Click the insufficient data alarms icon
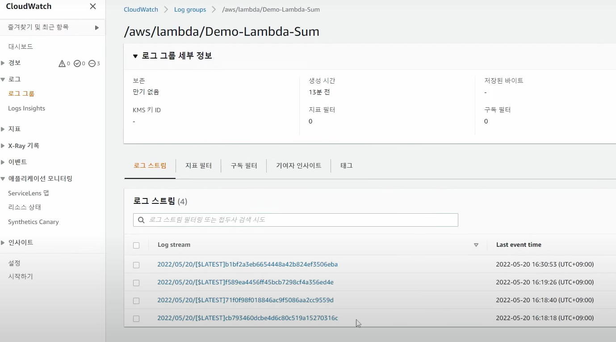The height and width of the screenshot is (342, 616). 92,63
